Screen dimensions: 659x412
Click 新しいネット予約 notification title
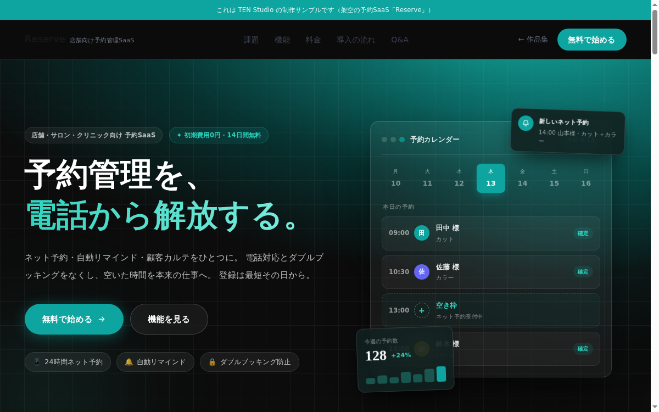(563, 122)
